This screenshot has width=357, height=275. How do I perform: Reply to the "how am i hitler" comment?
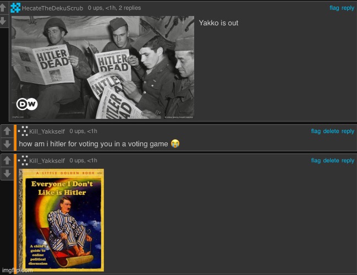click(x=348, y=131)
